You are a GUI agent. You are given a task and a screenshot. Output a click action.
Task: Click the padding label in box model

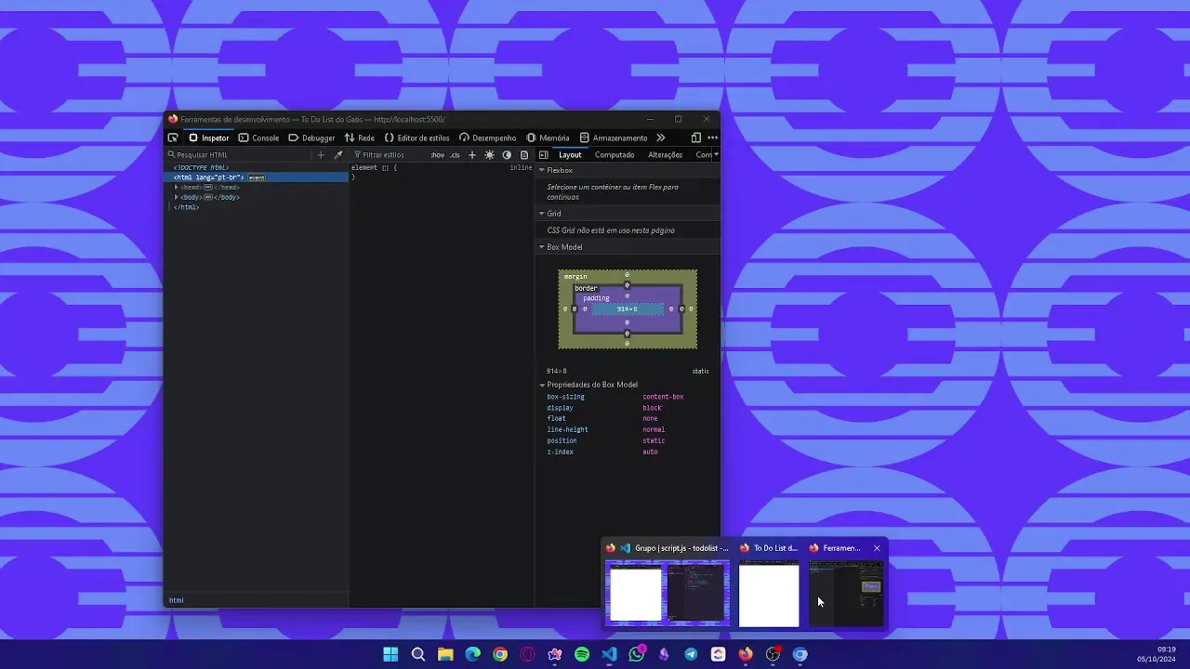point(596,298)
